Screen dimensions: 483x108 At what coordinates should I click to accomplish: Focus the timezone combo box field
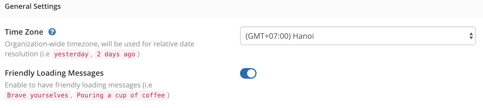coord(358,36)
